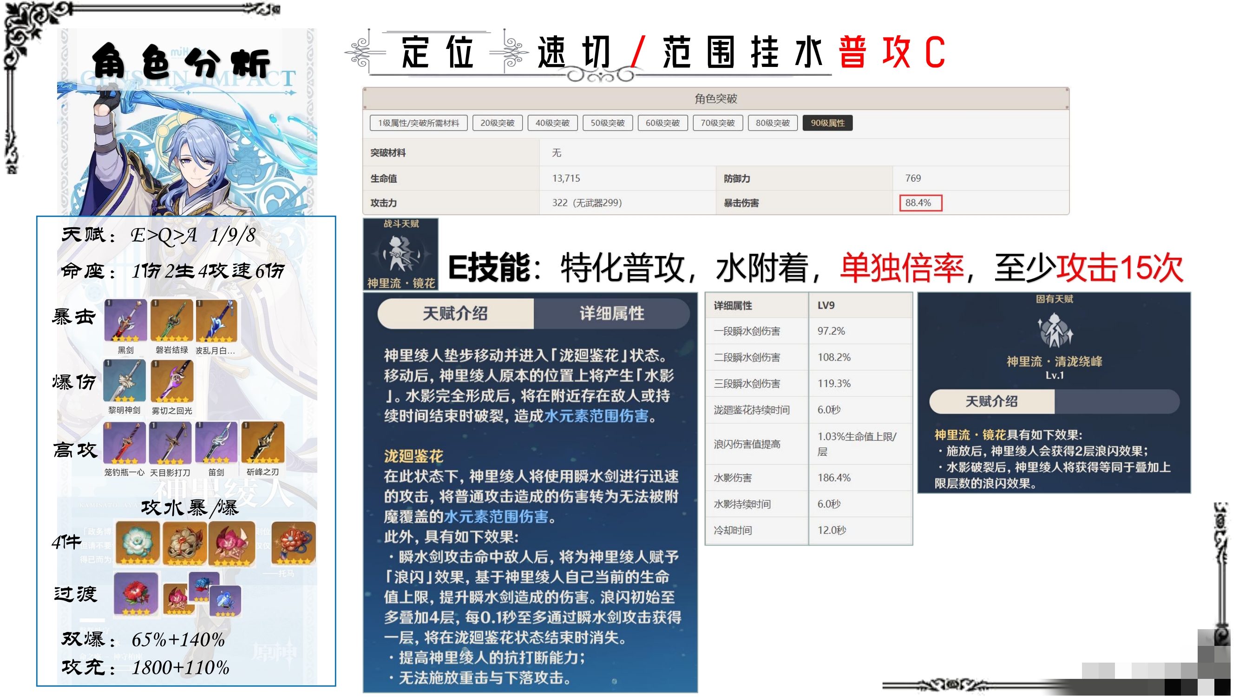Click the 攻充 1800+110% text
This screenshot has width=1239, height=697.
pos(145,668)
